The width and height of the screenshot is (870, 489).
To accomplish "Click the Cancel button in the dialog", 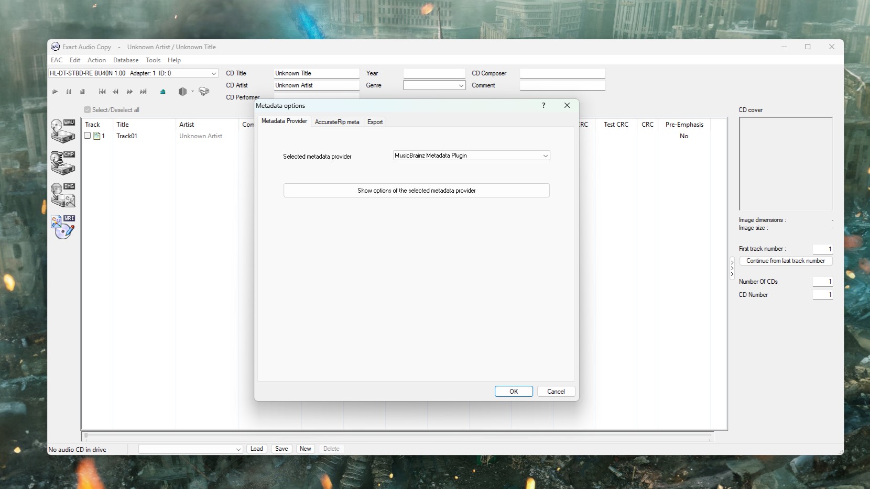I will tap(556, 392).
